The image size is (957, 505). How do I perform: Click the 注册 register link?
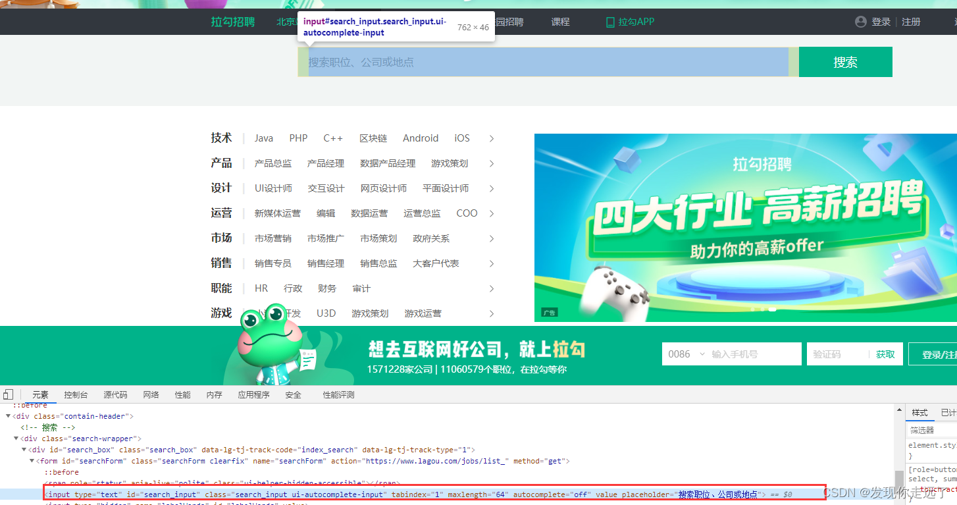point(911,21)
